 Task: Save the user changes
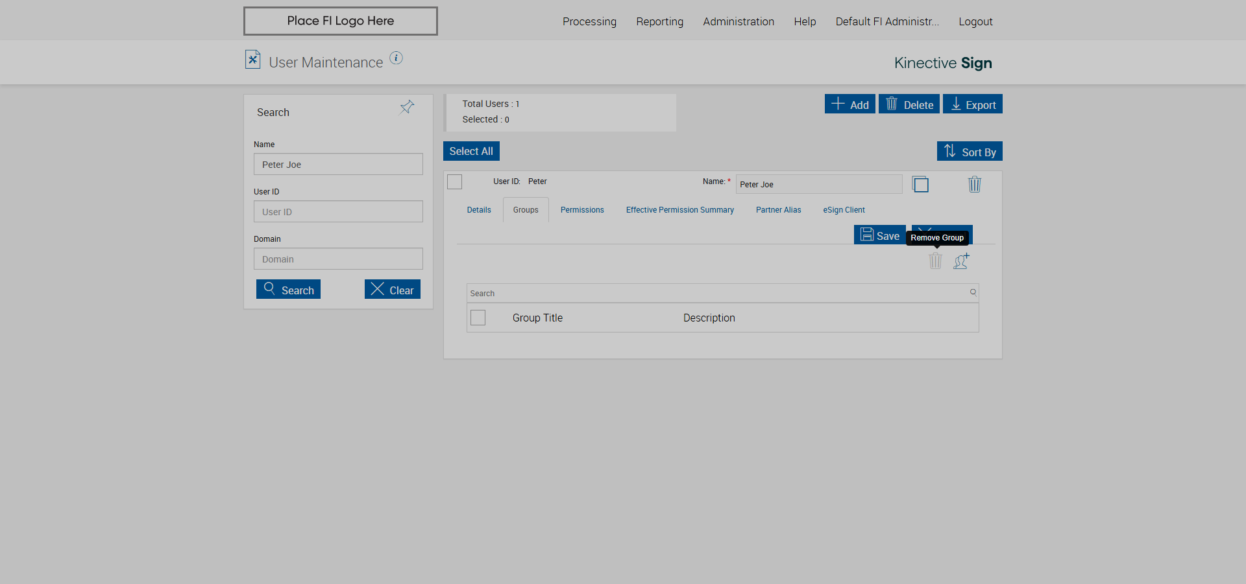880,235
